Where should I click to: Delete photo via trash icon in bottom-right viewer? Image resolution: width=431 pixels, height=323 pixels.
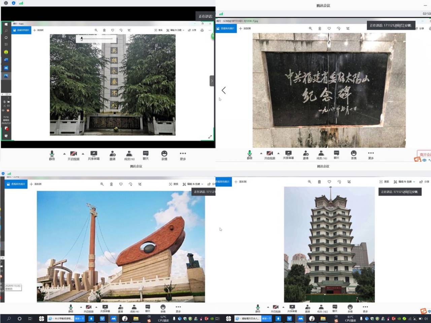(x=319, y=182)
